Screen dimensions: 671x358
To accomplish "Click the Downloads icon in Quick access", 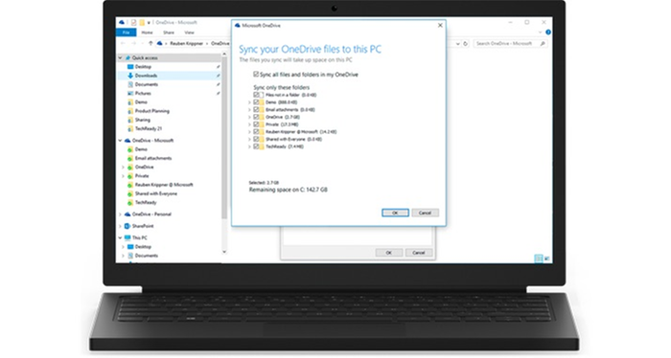I will coord(130,76).
